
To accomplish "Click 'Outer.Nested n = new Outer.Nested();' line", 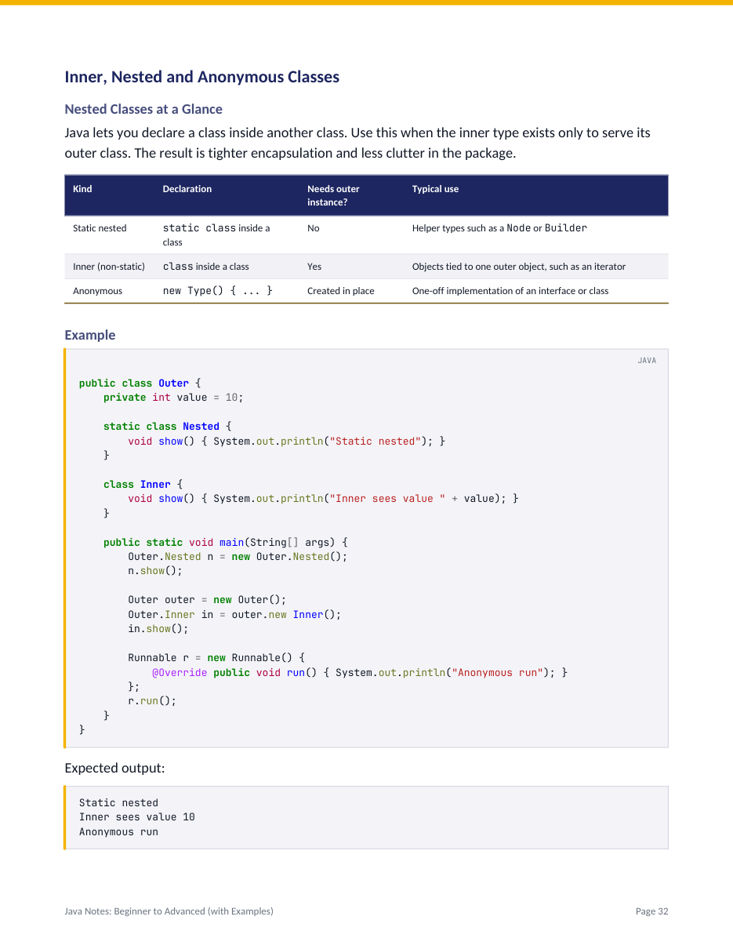I will point(238,557).
